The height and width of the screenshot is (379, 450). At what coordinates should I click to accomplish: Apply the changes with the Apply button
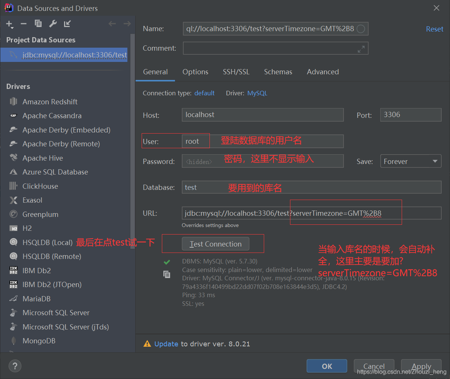pos(421,366)
